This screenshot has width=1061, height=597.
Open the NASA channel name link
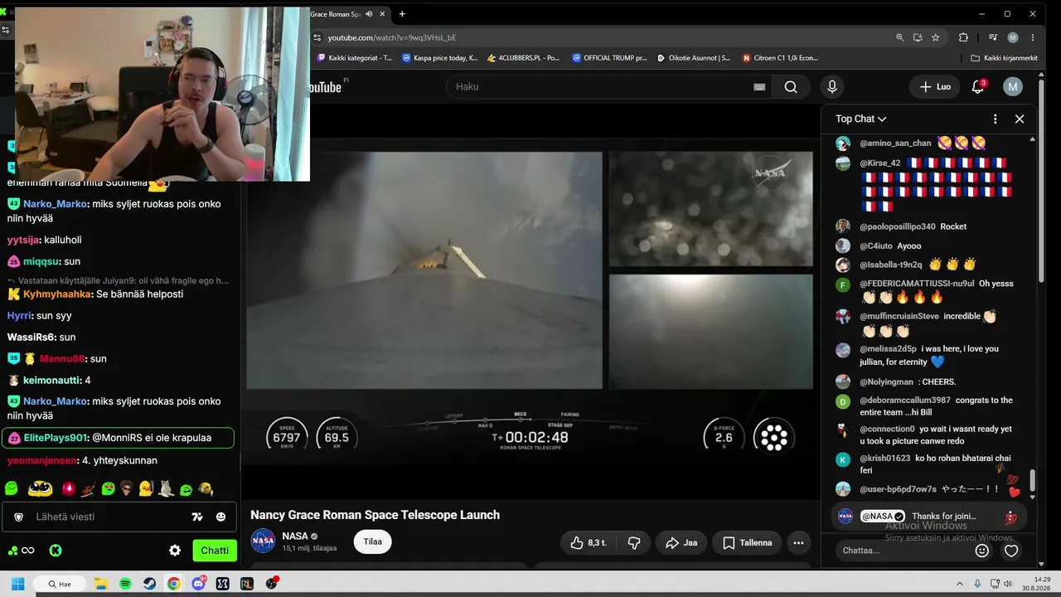click(295, 536)
